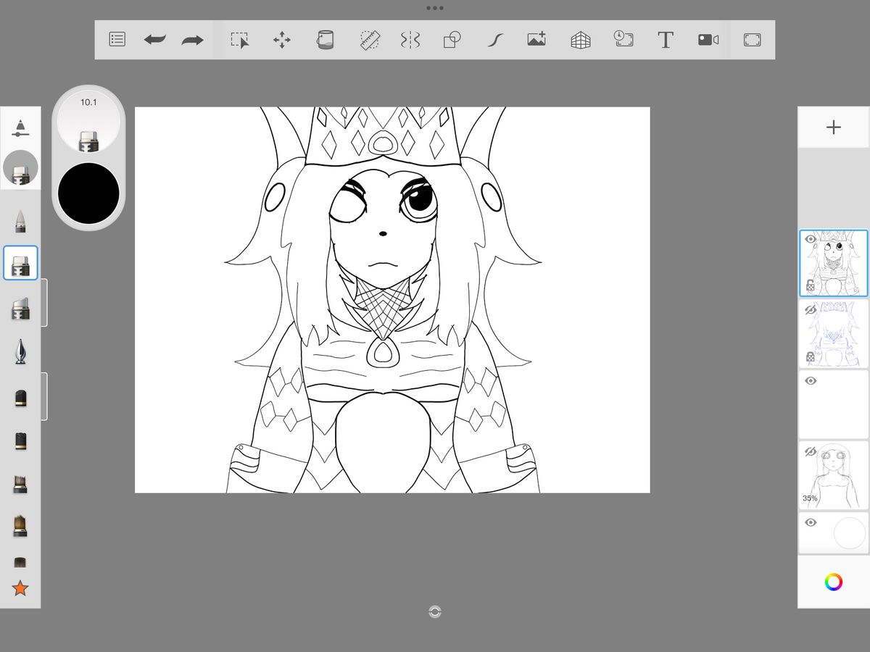Toggle the puck visibility icon at bottom
870x652 pixels.
click(435, 612)
